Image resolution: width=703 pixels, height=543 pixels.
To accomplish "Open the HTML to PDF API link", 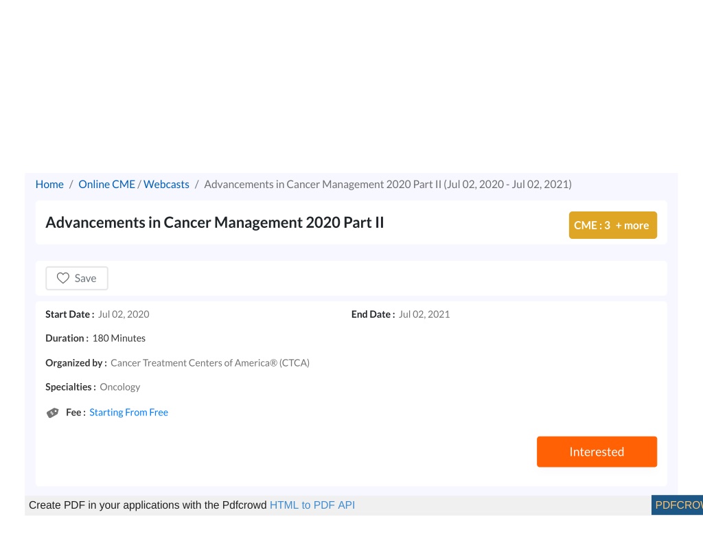I will (x=312, y=505).
